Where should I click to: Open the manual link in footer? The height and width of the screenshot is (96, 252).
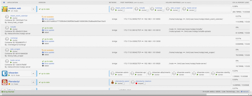(245, 92)
